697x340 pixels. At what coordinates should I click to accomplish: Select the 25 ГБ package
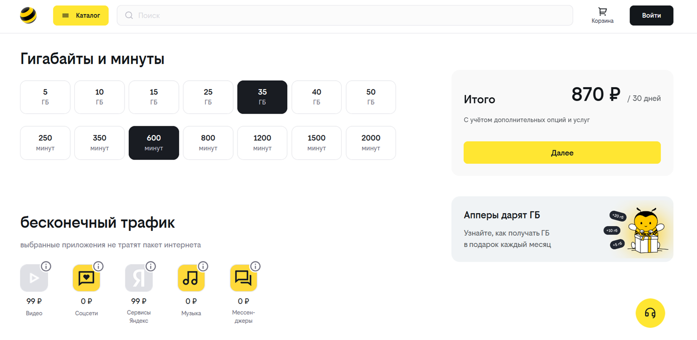[x=208, y=97]
